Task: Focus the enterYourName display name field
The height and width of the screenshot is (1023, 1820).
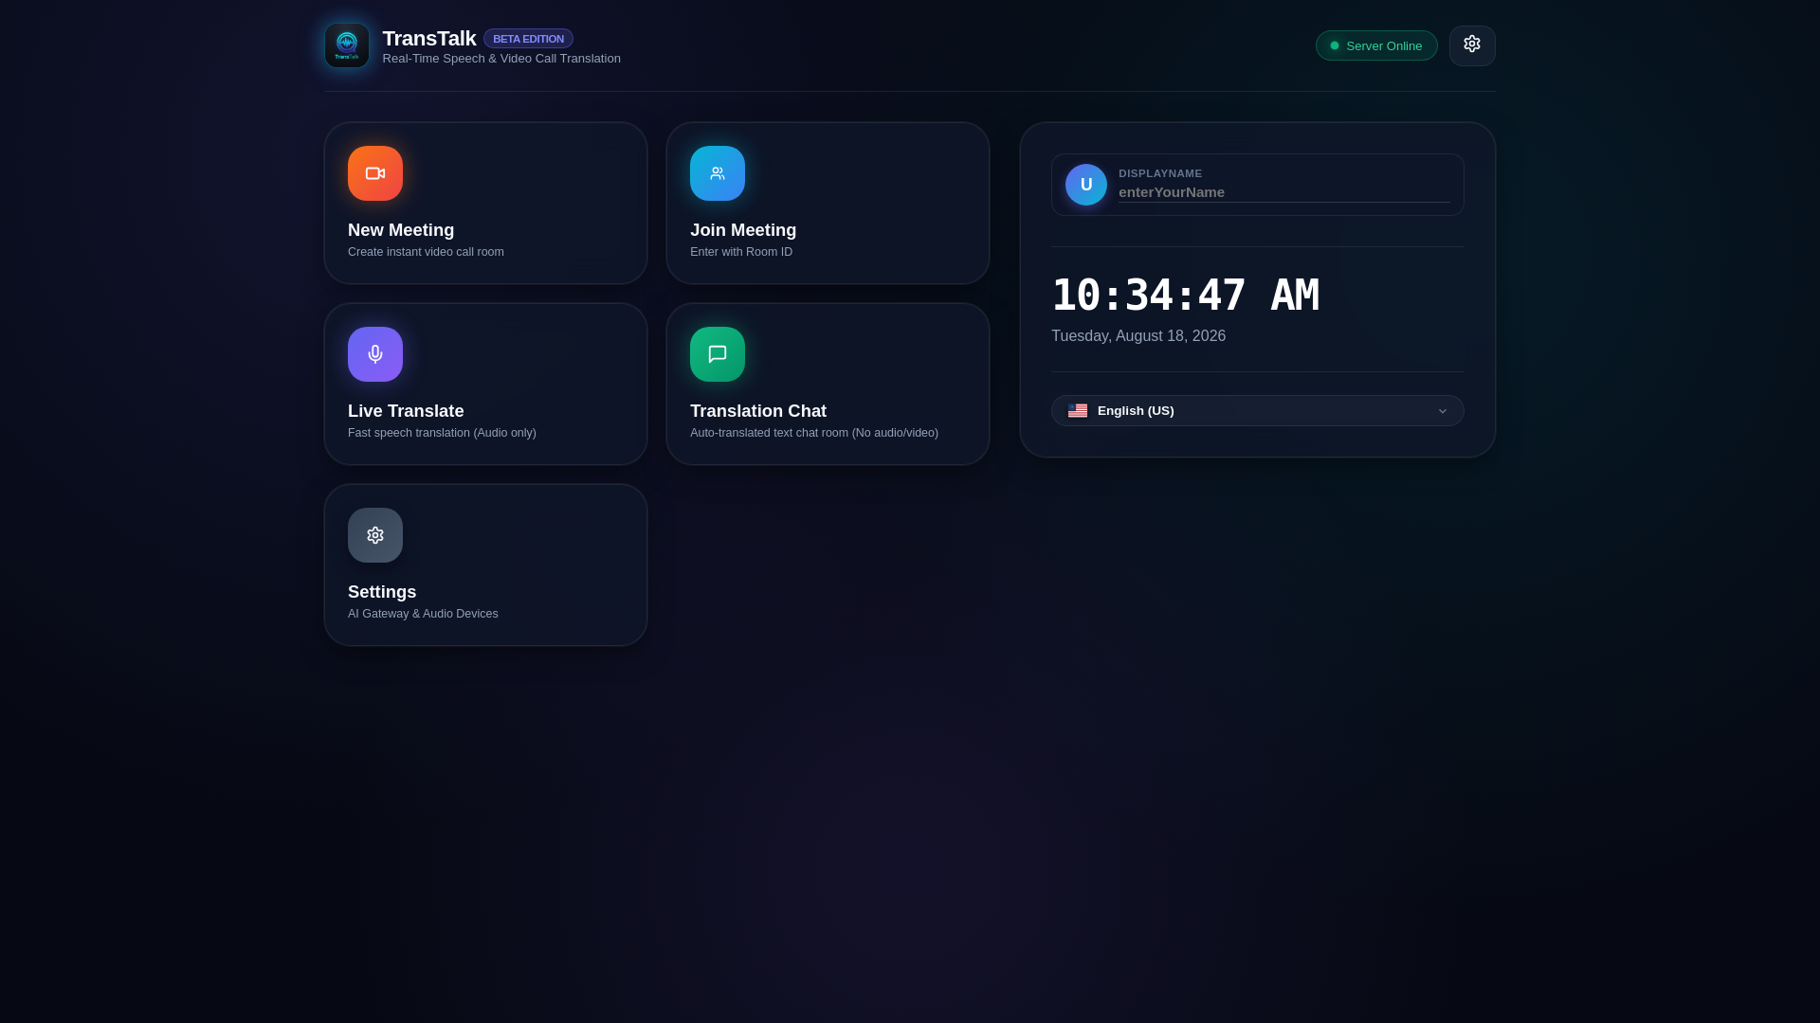Action: point(1284,192)
